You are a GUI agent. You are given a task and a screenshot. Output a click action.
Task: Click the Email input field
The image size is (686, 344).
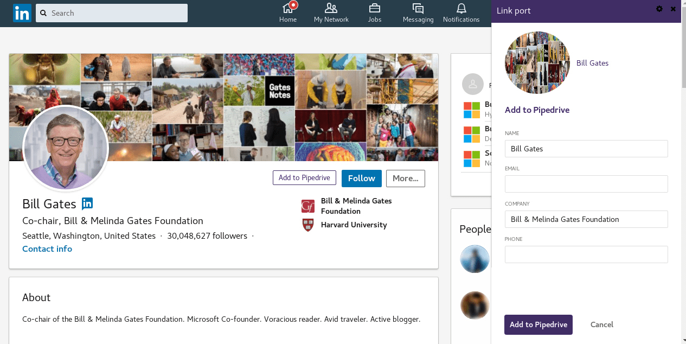tap(586, 184)
